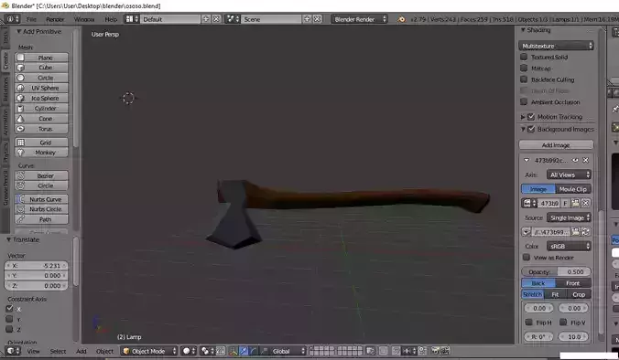Collapse the 473b992c image entry
This screenshot has width=619, height=360.
pos(527,160)
